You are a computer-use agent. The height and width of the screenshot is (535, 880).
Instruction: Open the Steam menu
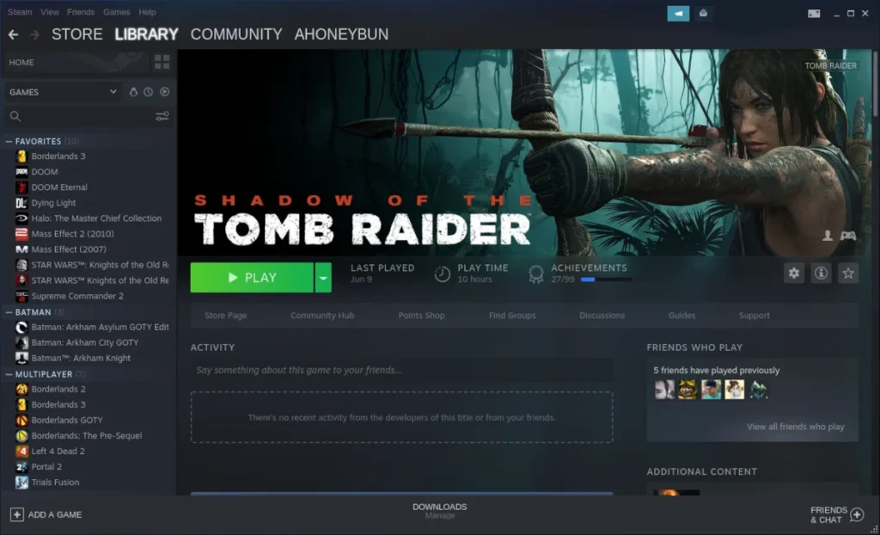(20, 12)
